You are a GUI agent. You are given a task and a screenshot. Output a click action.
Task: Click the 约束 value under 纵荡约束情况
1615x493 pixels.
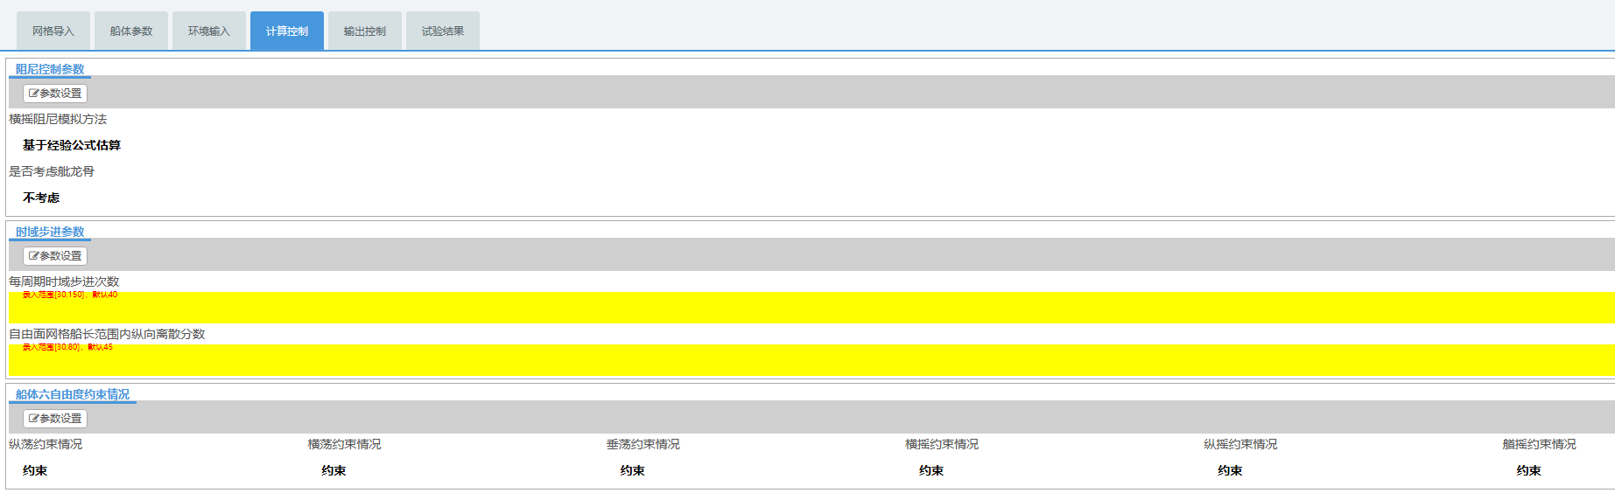tap(35, 470)
